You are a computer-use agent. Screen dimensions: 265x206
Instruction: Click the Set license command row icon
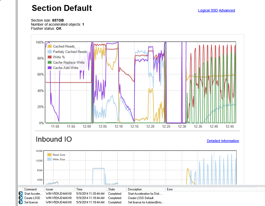pyautogui.click(x=21, y=202)
